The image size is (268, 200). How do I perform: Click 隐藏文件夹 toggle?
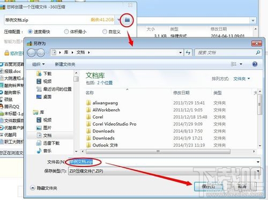pos(44,188)
